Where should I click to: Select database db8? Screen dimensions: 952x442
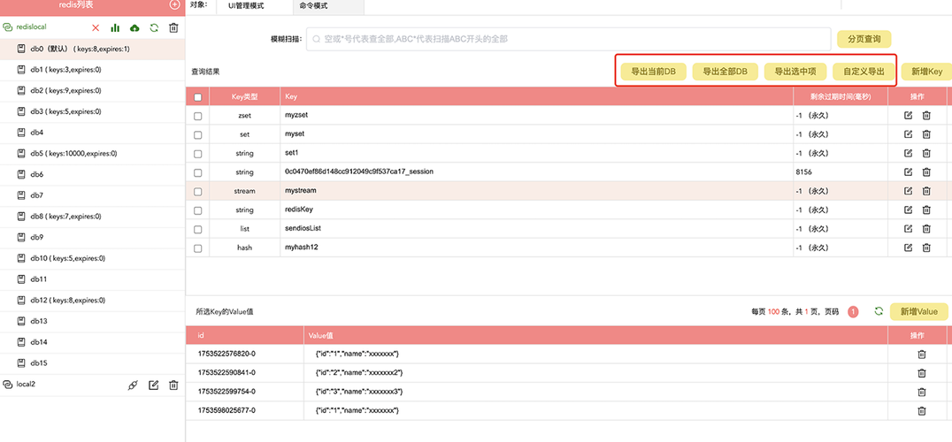pyautogui.click(x=92, y=217)
